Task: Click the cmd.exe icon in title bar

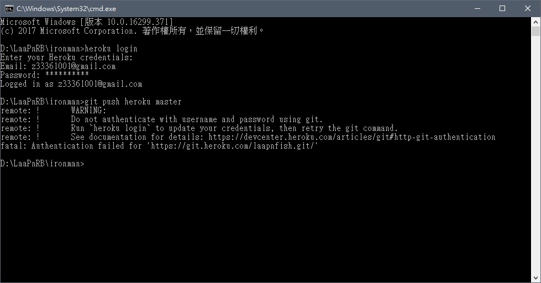Action: click(x=9, y=8)
